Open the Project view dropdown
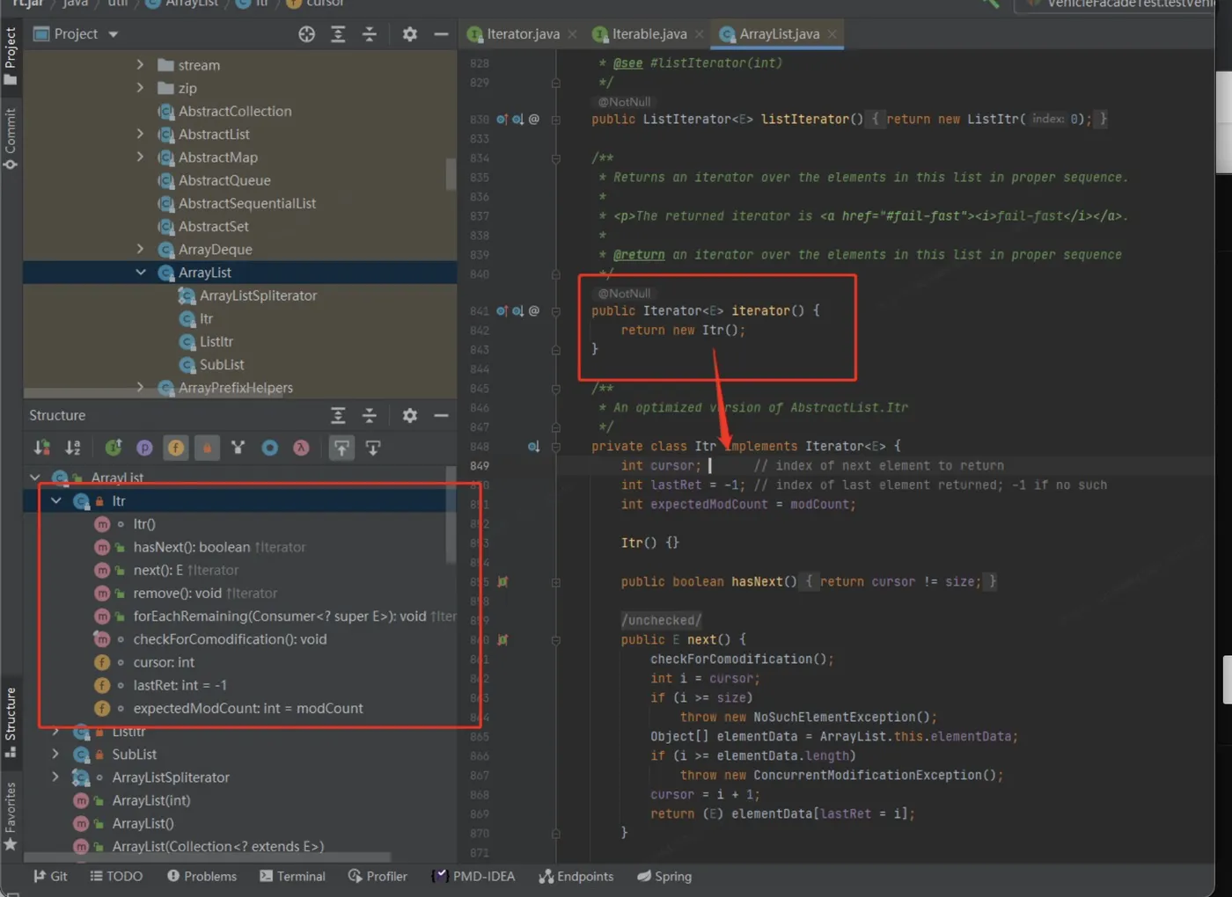 tap(114, 34)
